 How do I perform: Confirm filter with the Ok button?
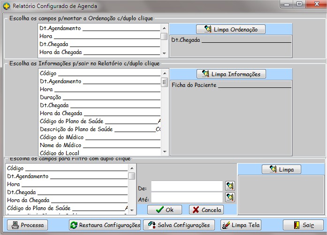tap(165, 210)
